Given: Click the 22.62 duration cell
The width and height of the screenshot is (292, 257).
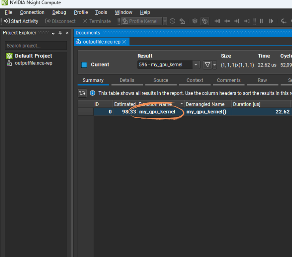Looking at the screenshot, I should (x=261, y=111).
